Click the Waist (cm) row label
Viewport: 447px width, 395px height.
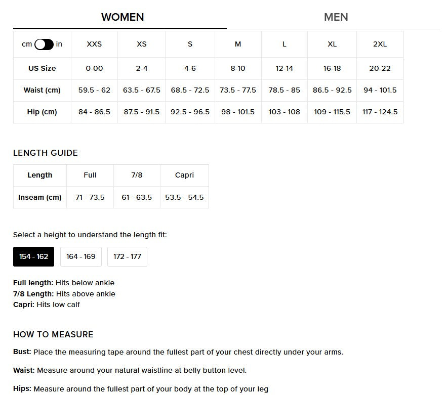point(42,91)
